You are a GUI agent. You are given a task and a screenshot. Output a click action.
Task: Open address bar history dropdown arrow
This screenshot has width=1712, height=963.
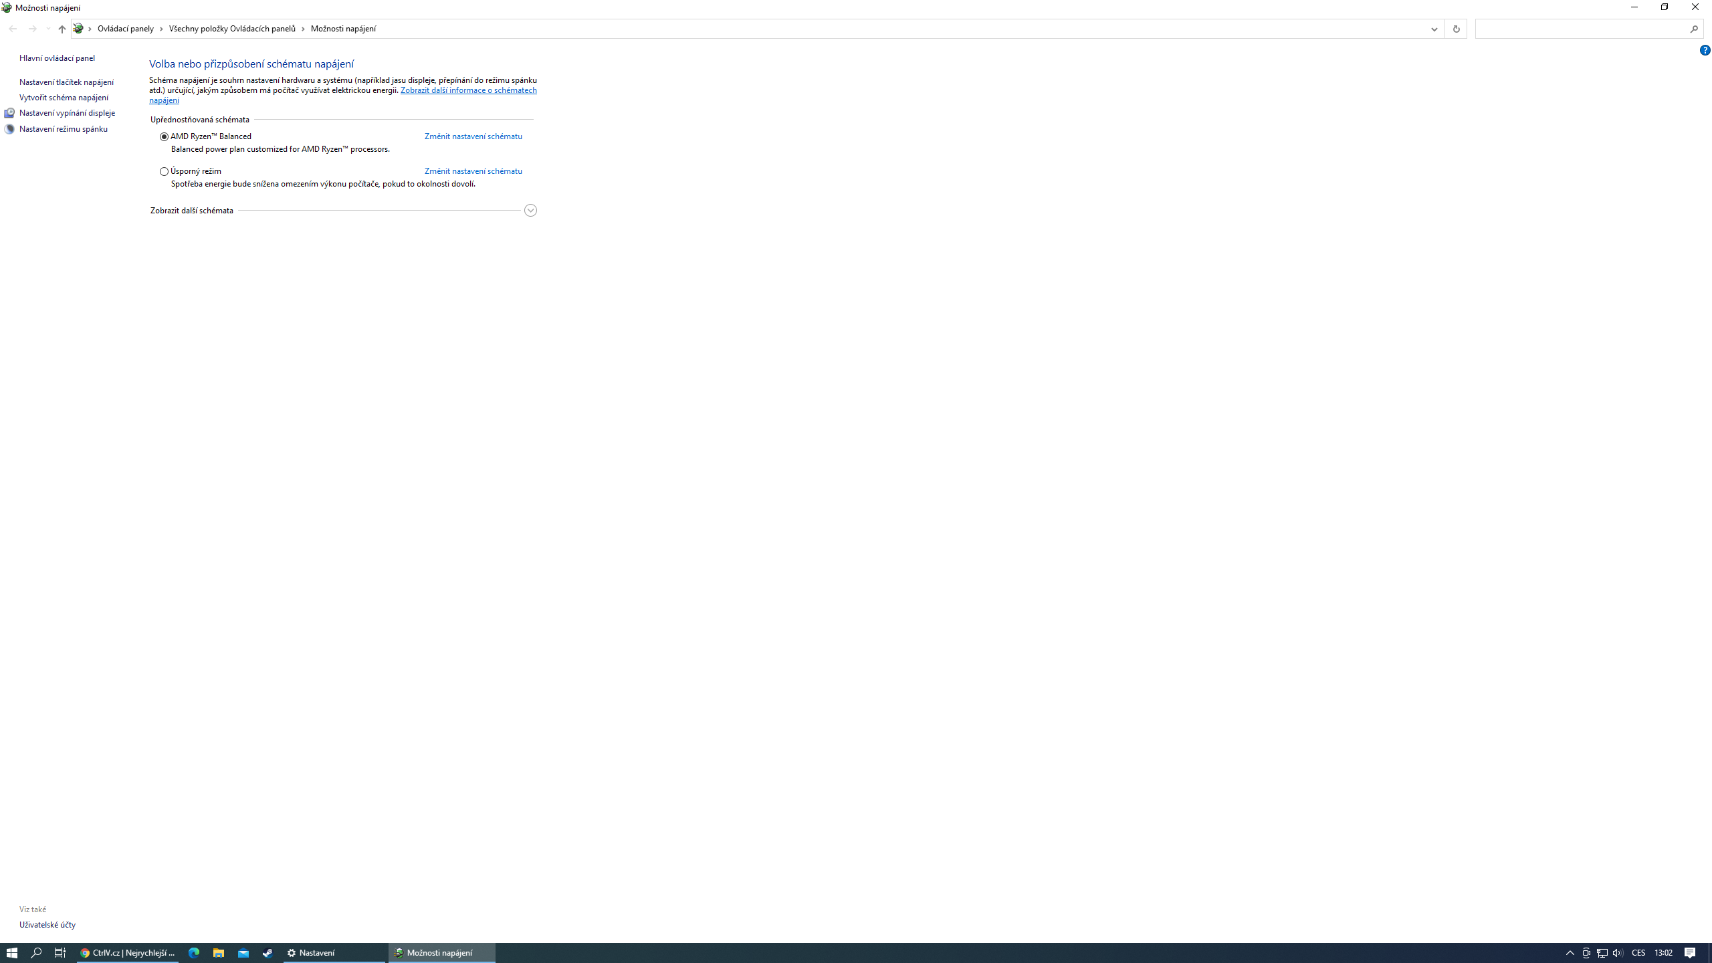point(1434,29)
